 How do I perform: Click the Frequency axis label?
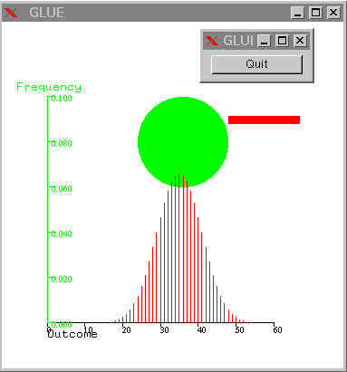pos(49,87)
